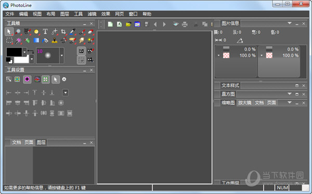The image size is (312, 194).
Task: Toggle the dashed selection overlay mode button
Action: (x=82, y=60)
